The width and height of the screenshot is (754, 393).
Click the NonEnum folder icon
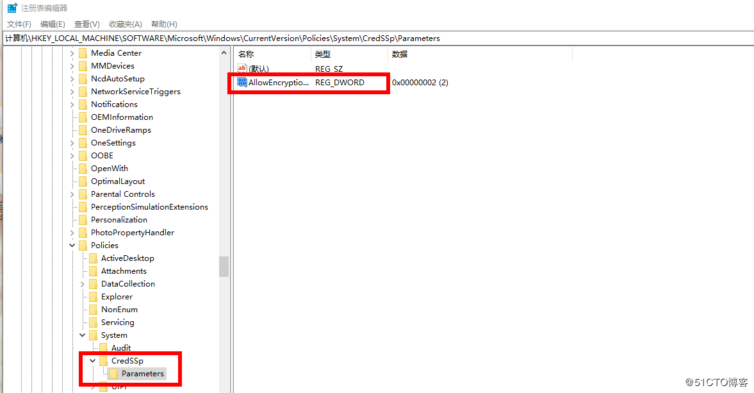93,310
